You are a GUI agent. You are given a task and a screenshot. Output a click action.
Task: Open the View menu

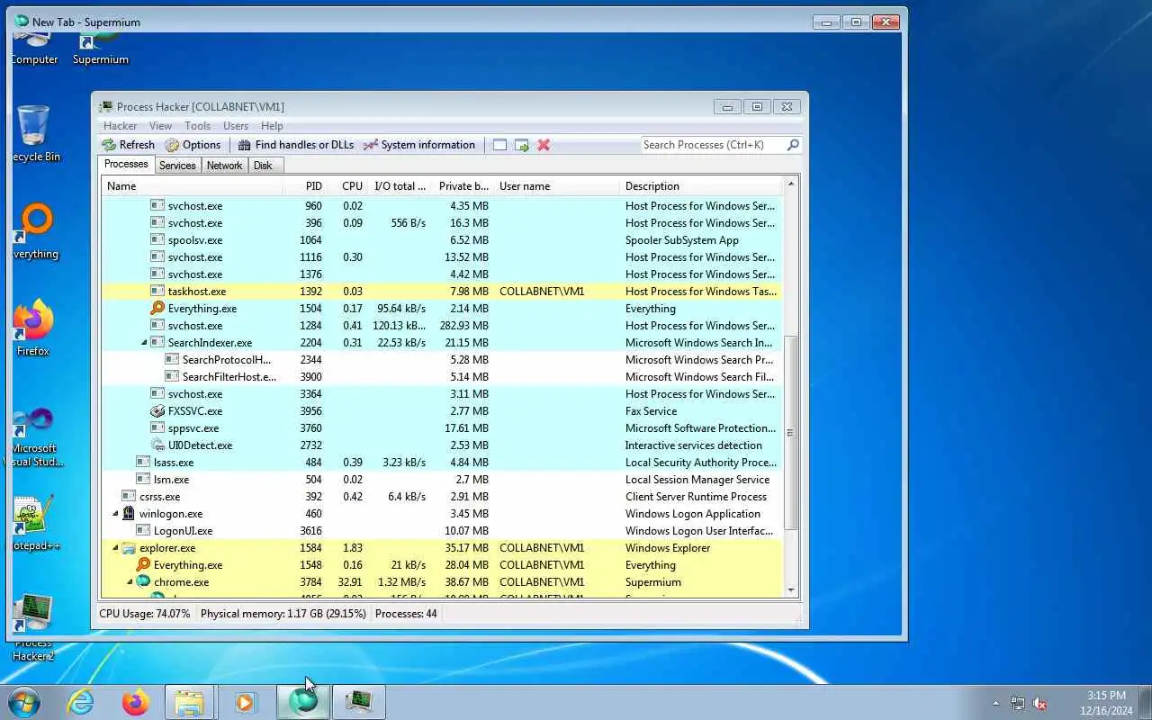pyautogui.click(x=160, y=126)
